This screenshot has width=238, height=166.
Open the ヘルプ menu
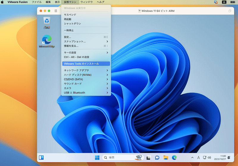click(x=101, y=2)
